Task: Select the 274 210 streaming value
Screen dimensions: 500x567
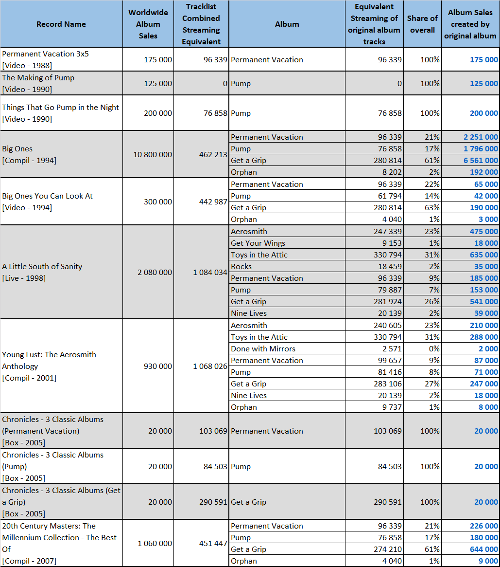Action: (x=388, y=549)
